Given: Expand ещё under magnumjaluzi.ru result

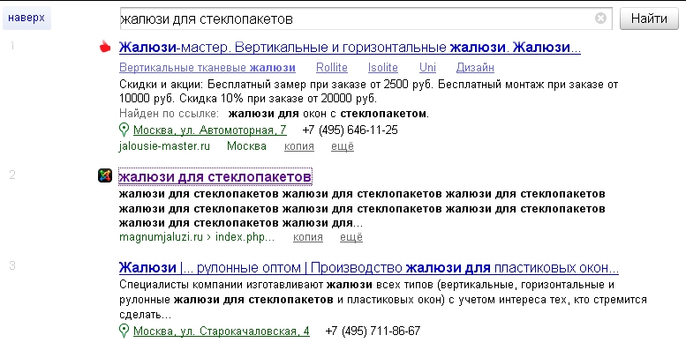Looking at the screenshot, I should (351, 237).
